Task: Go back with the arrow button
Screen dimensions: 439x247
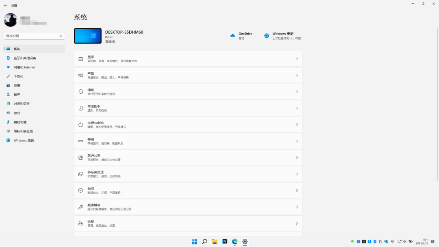Action: (5, 5)
